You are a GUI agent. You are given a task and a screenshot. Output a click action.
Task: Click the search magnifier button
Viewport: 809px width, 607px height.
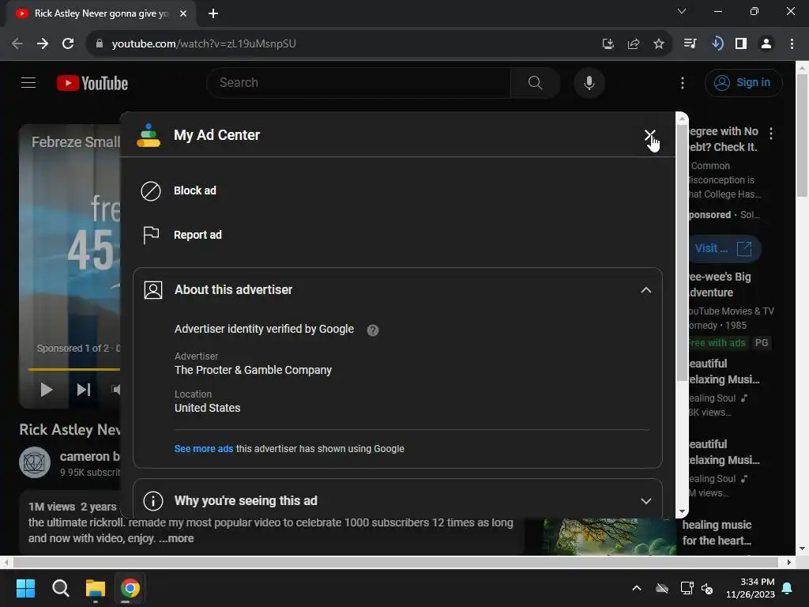(x=535, y=82)
